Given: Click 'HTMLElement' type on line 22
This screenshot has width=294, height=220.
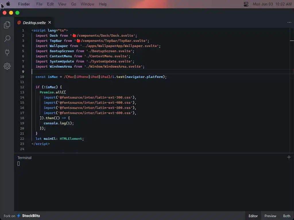Looking at the screenshot, I should (71, 139).
